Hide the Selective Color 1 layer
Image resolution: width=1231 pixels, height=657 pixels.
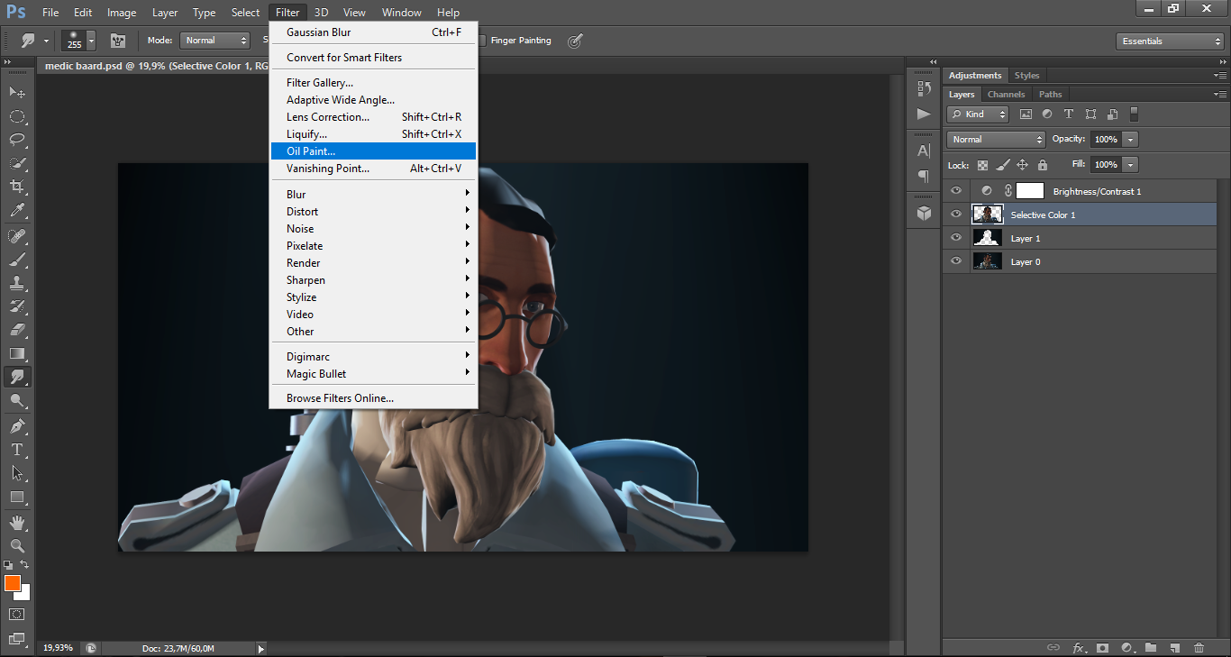pyautogui.click(x=956, y=214)
